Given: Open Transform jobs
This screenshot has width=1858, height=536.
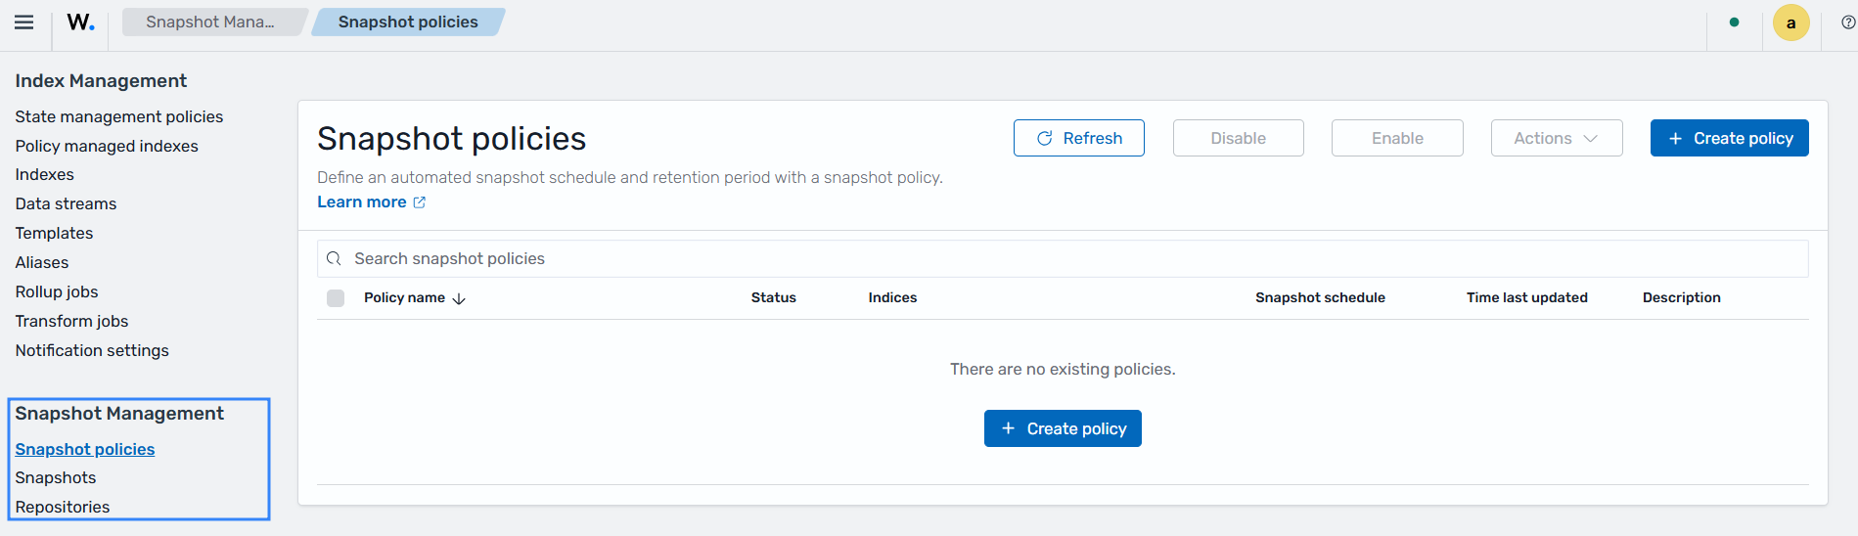Looking at the screenshot, I should tap(71, 321).
